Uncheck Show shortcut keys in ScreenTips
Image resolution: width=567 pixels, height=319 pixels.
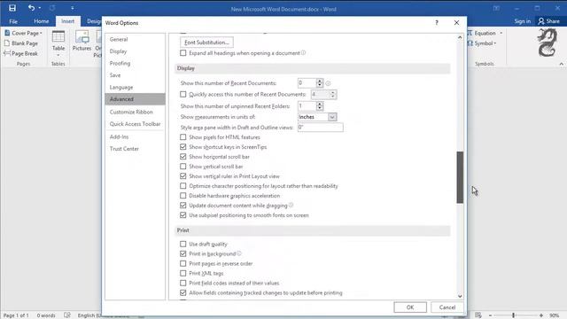pos(183,147)
